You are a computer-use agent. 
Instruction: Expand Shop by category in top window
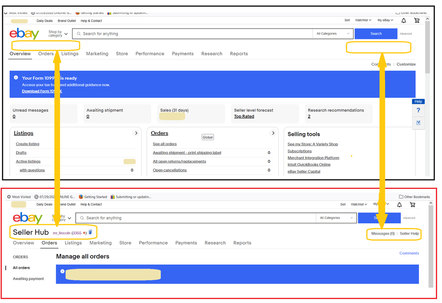pyautogui.click(x=58, y=34)
